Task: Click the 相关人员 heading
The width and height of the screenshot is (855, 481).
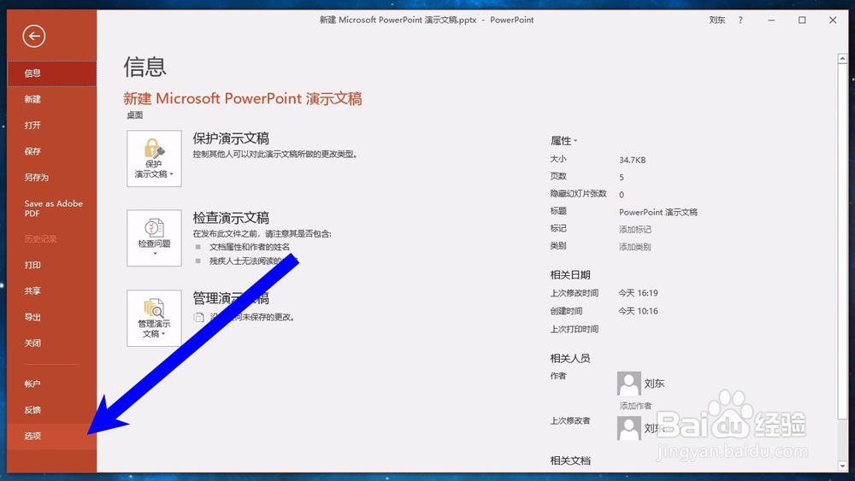Action: [570, 359]
